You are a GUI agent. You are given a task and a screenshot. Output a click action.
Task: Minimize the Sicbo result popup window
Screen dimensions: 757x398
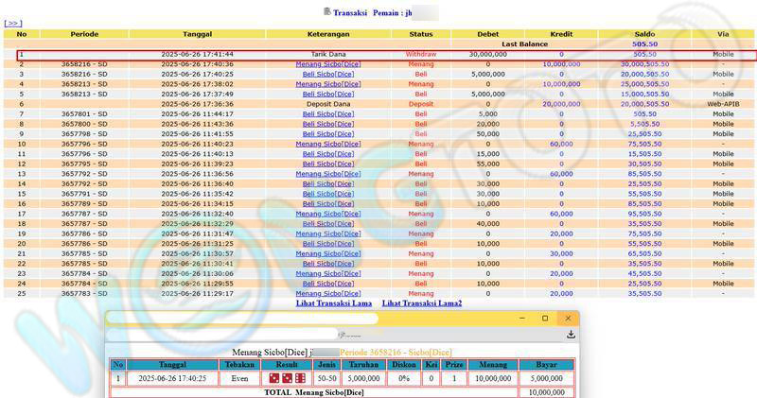tap(521, 319)
